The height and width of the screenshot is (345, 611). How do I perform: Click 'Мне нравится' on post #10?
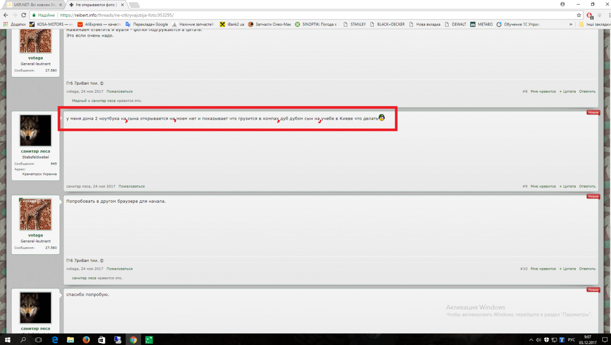(x=543, y=269)
